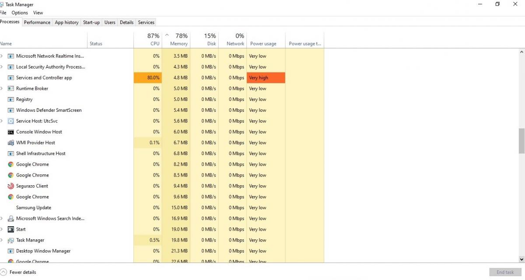Click the vertical scrollbar thumb
The image size is (525, 280).
[x=521, y=141]
